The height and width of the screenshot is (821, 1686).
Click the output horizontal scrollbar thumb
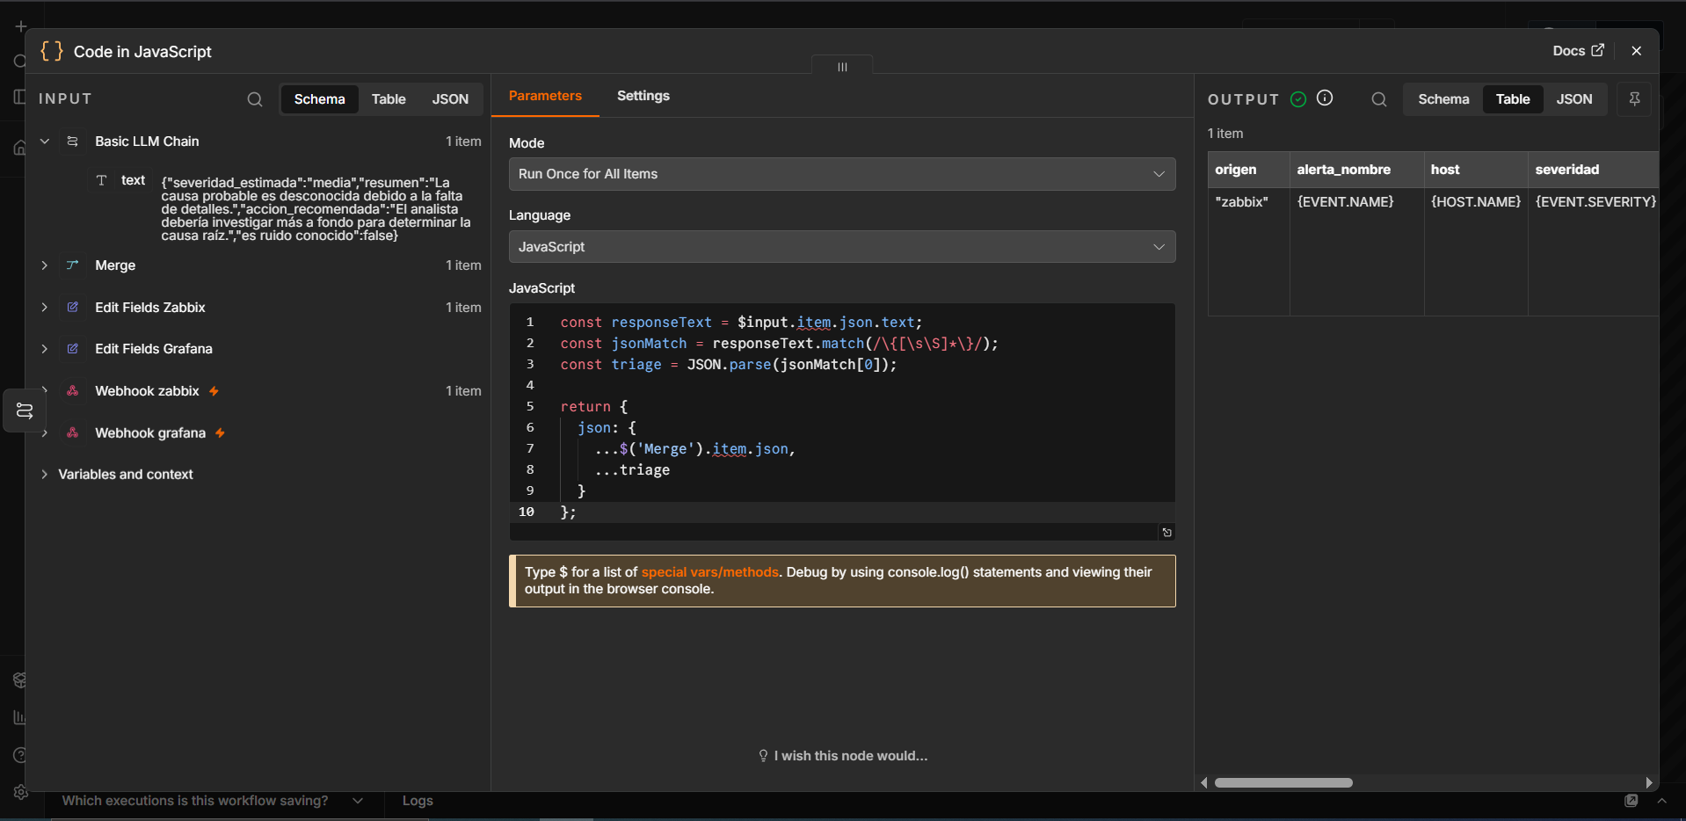tap(1283, 782)
